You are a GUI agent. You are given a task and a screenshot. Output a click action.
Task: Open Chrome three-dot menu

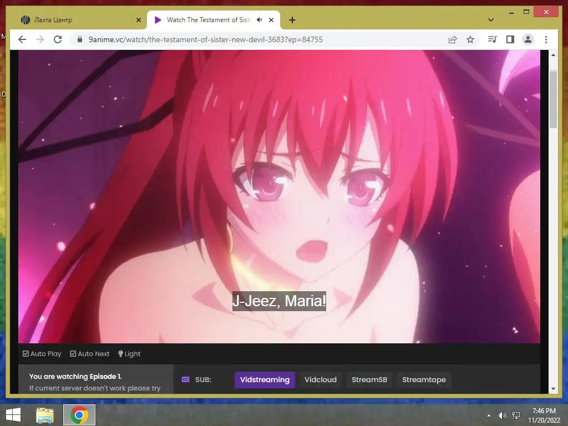tap(546, 39)
